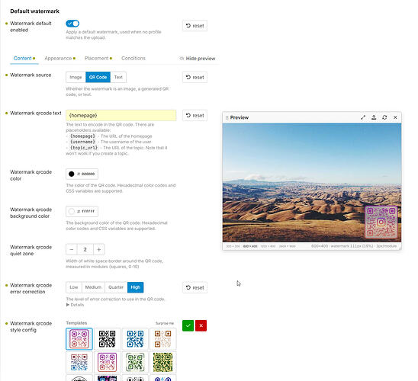Discard style config with red X
The image size is (418, 381).
tap(201, 325)
